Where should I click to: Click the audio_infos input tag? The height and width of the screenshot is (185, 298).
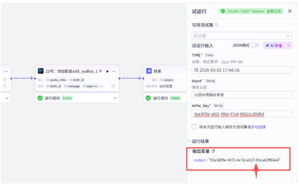coord(56,80)
